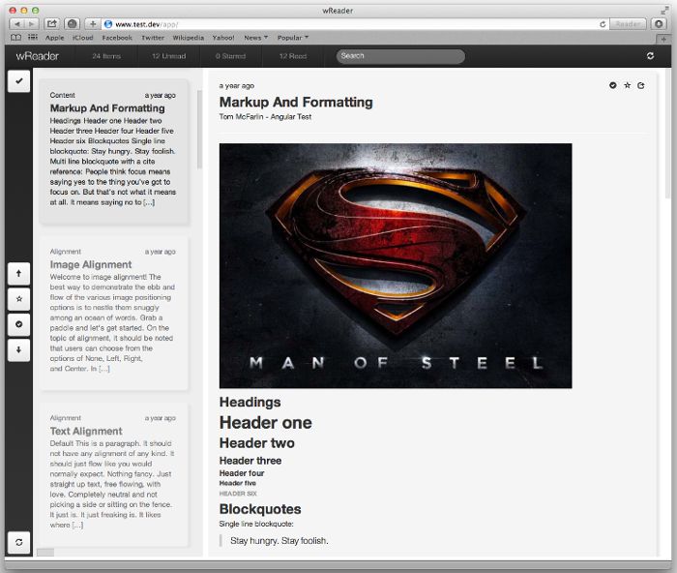
Task: Select Text Alignment list item
Action: point(114,474)
